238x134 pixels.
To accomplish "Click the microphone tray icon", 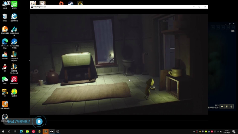I will tap(203, 132).
